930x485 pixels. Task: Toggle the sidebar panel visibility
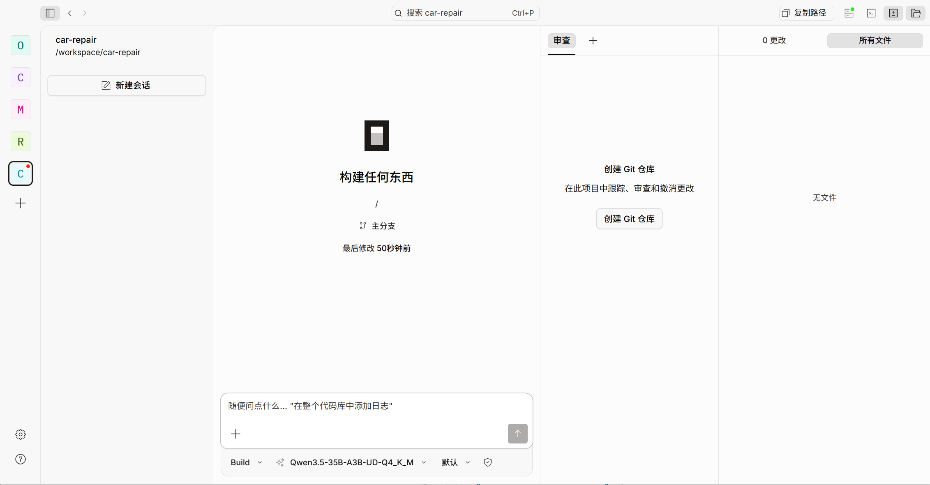pos(49,13)
